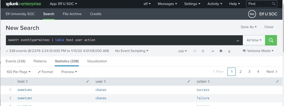Click the share job arrow icon

212,51
